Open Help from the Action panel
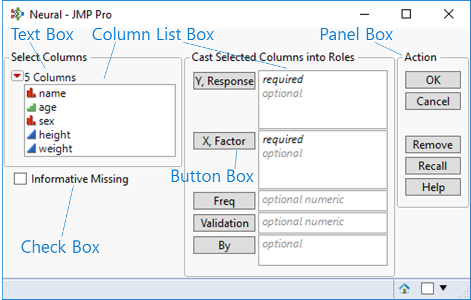471x300 pixels. 433,187
